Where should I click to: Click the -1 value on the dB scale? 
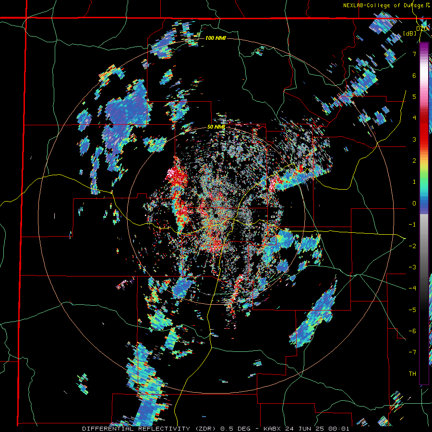412,225
